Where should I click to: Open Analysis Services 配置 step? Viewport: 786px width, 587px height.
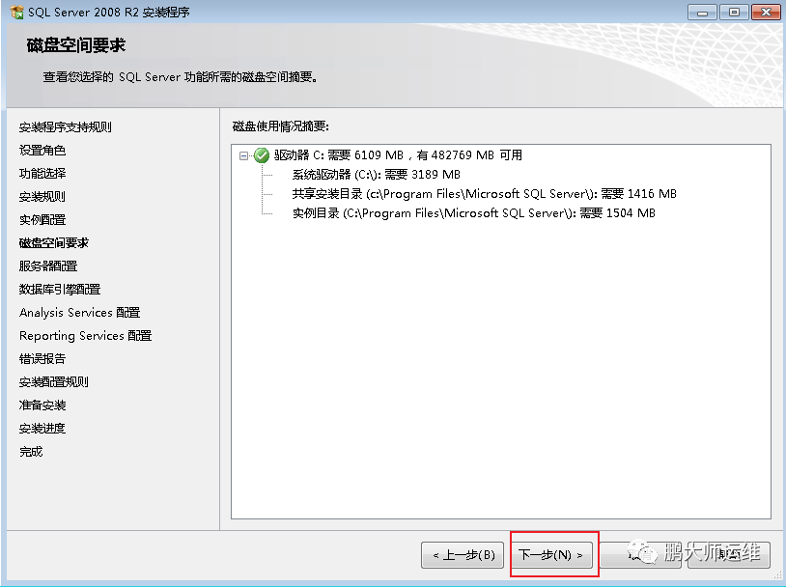pos(80,312)
